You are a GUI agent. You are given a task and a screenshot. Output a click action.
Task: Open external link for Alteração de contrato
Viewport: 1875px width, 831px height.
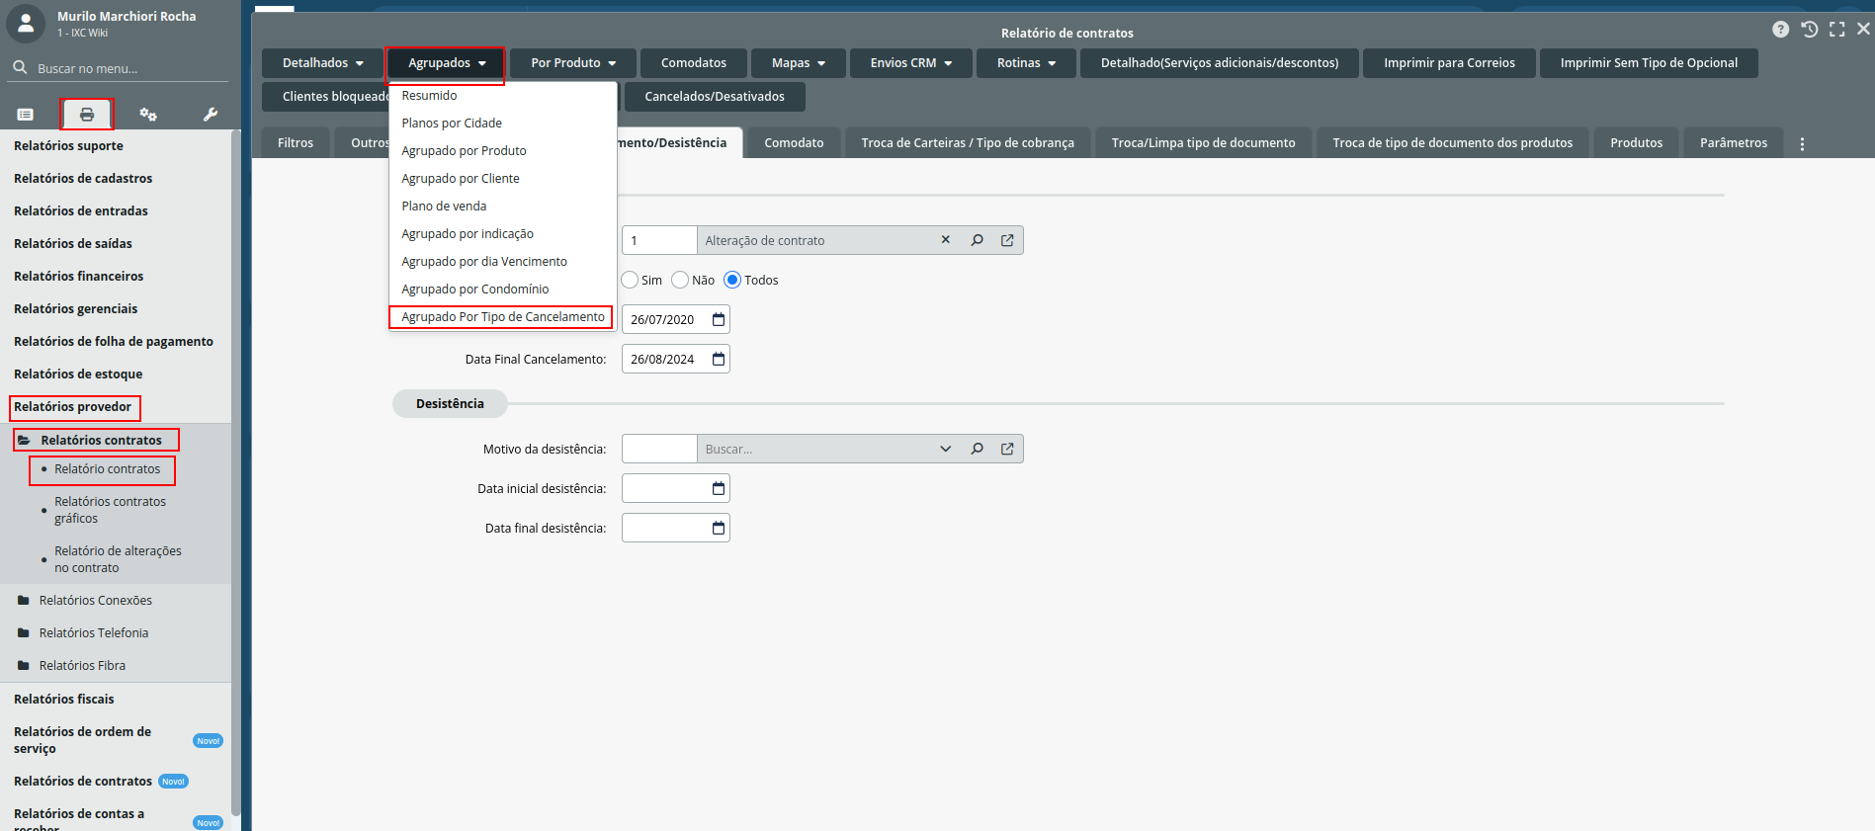click(1007, 240)
